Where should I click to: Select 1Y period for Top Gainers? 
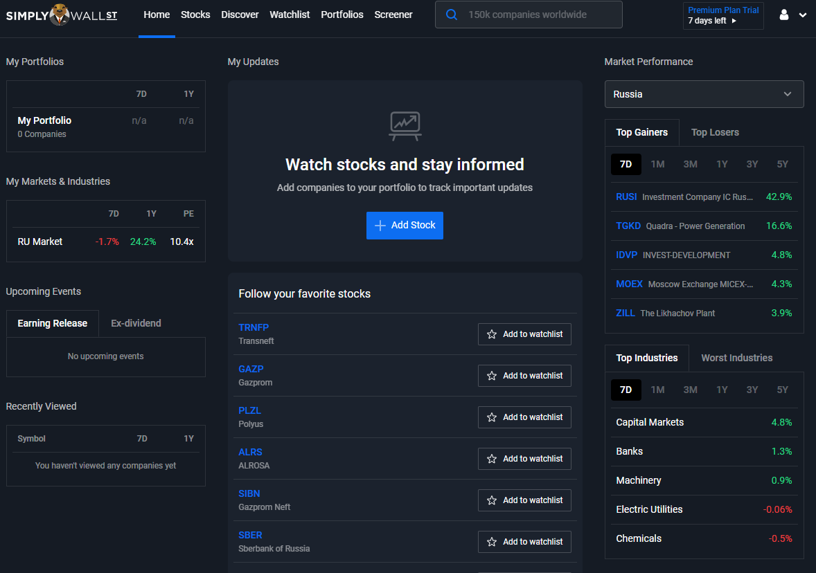[722, 164]
